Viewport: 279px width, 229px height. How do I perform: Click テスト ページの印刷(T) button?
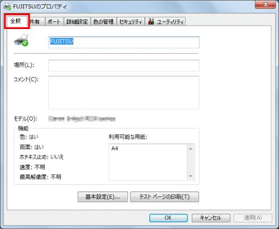coord(164,197)
